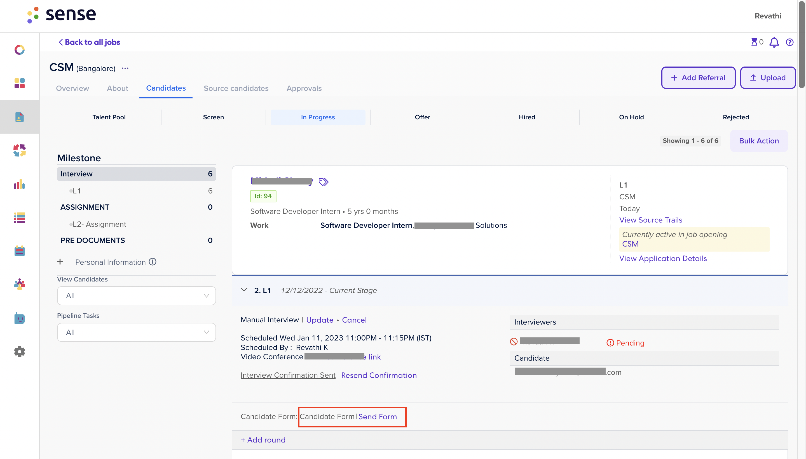
Task: Open the View Candidates dropdown
Action: point(136,296)
